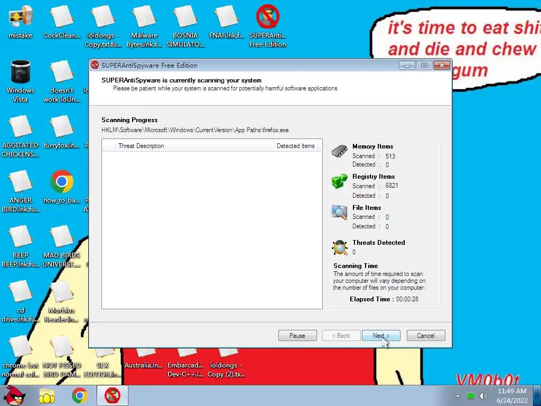
Task: Click the Memory Items chip icon
Action: coord(340,151)
